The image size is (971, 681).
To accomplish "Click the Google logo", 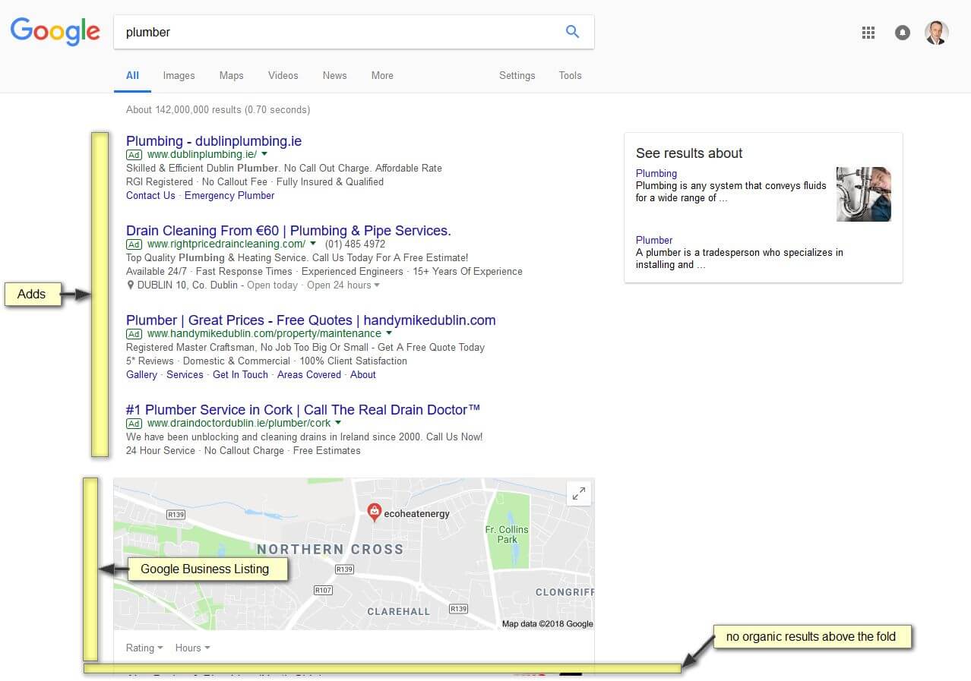I will [55, 32].
